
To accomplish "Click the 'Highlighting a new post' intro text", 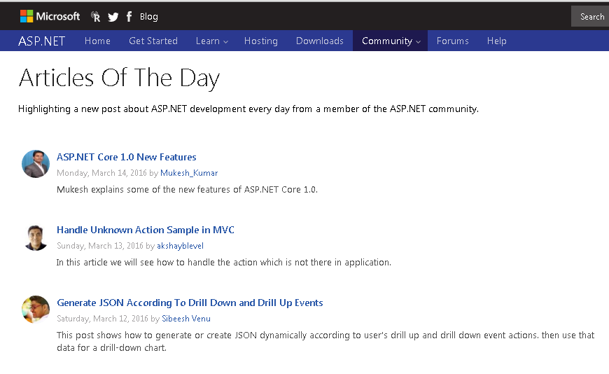I will point(248,109).
